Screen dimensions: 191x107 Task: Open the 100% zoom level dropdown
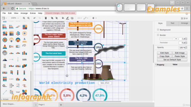coord(15,18)
